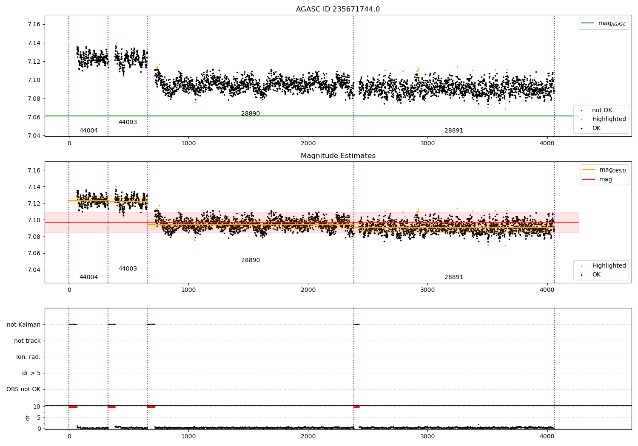Click the 3000 x-axis tick on middle plot
Screen dimensions: 638x446
click(x=427, y=290)
